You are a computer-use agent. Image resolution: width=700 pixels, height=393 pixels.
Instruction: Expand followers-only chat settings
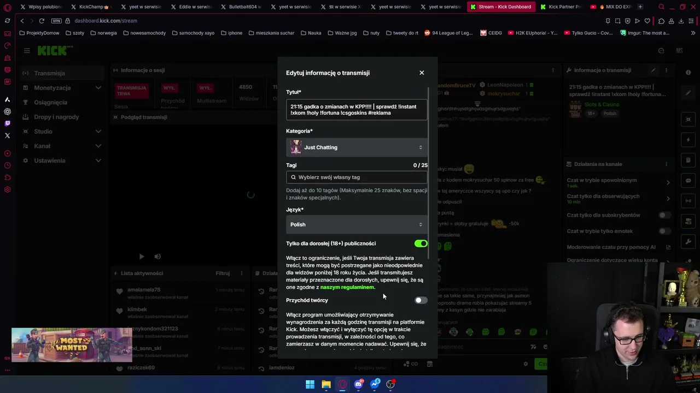coord(668,199)
